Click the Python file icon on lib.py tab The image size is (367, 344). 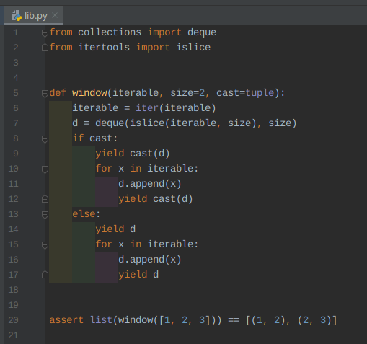click(17, 16)
